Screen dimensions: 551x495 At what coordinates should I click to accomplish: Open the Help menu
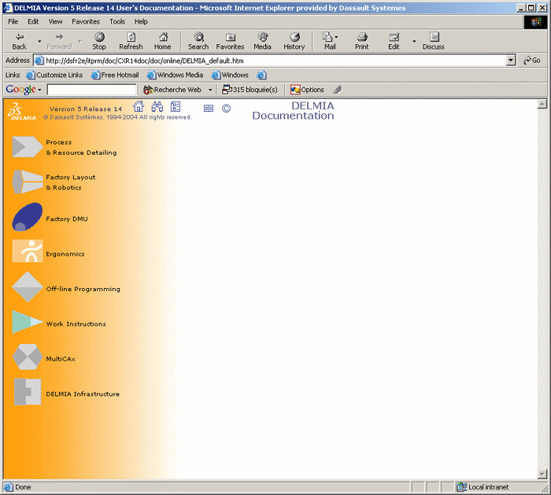141,21
